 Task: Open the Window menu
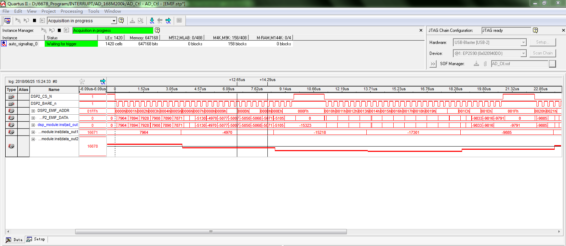click(112, 11)
